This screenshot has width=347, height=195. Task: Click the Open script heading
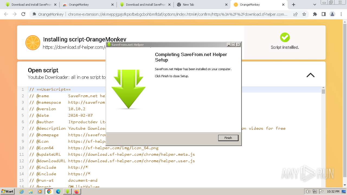(x=43, y=70)
